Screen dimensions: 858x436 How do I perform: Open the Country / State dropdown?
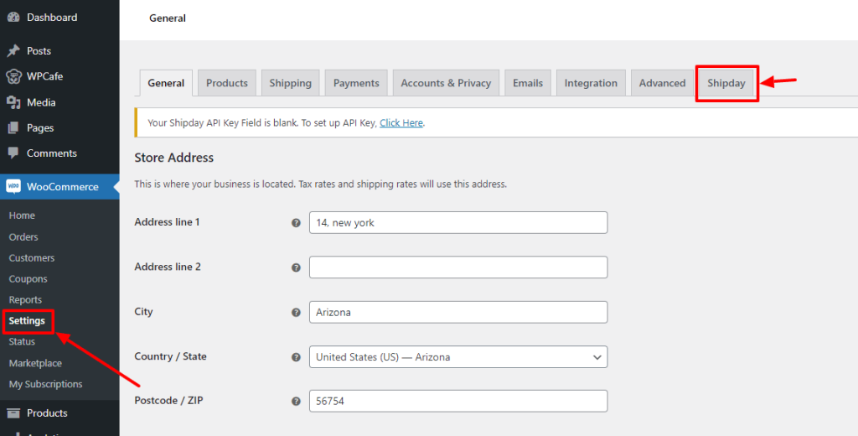point(458,356)
